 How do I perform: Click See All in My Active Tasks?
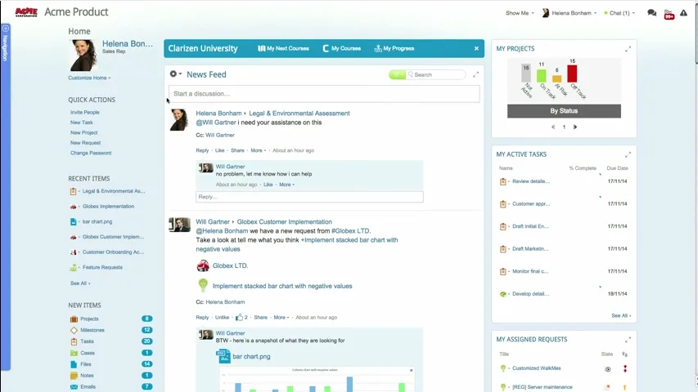pyautogui.click(x=620, y=315)
